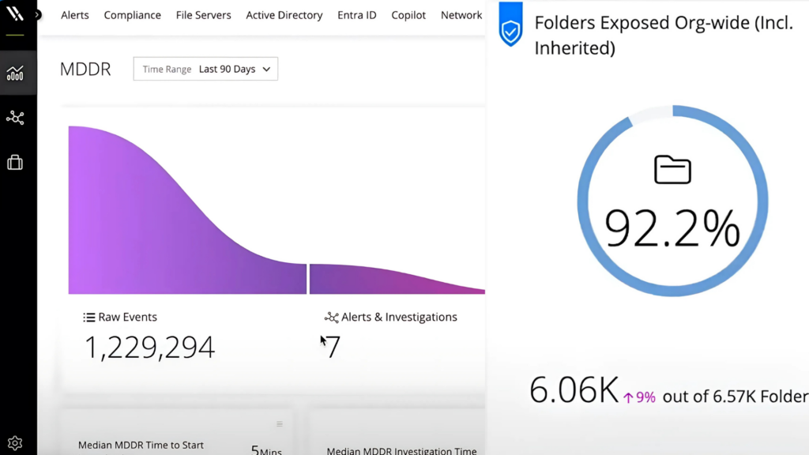Viewport: 809px width, 455px height.
Task: Click the folder icon inside the donut chart
Action: point(672,169)
